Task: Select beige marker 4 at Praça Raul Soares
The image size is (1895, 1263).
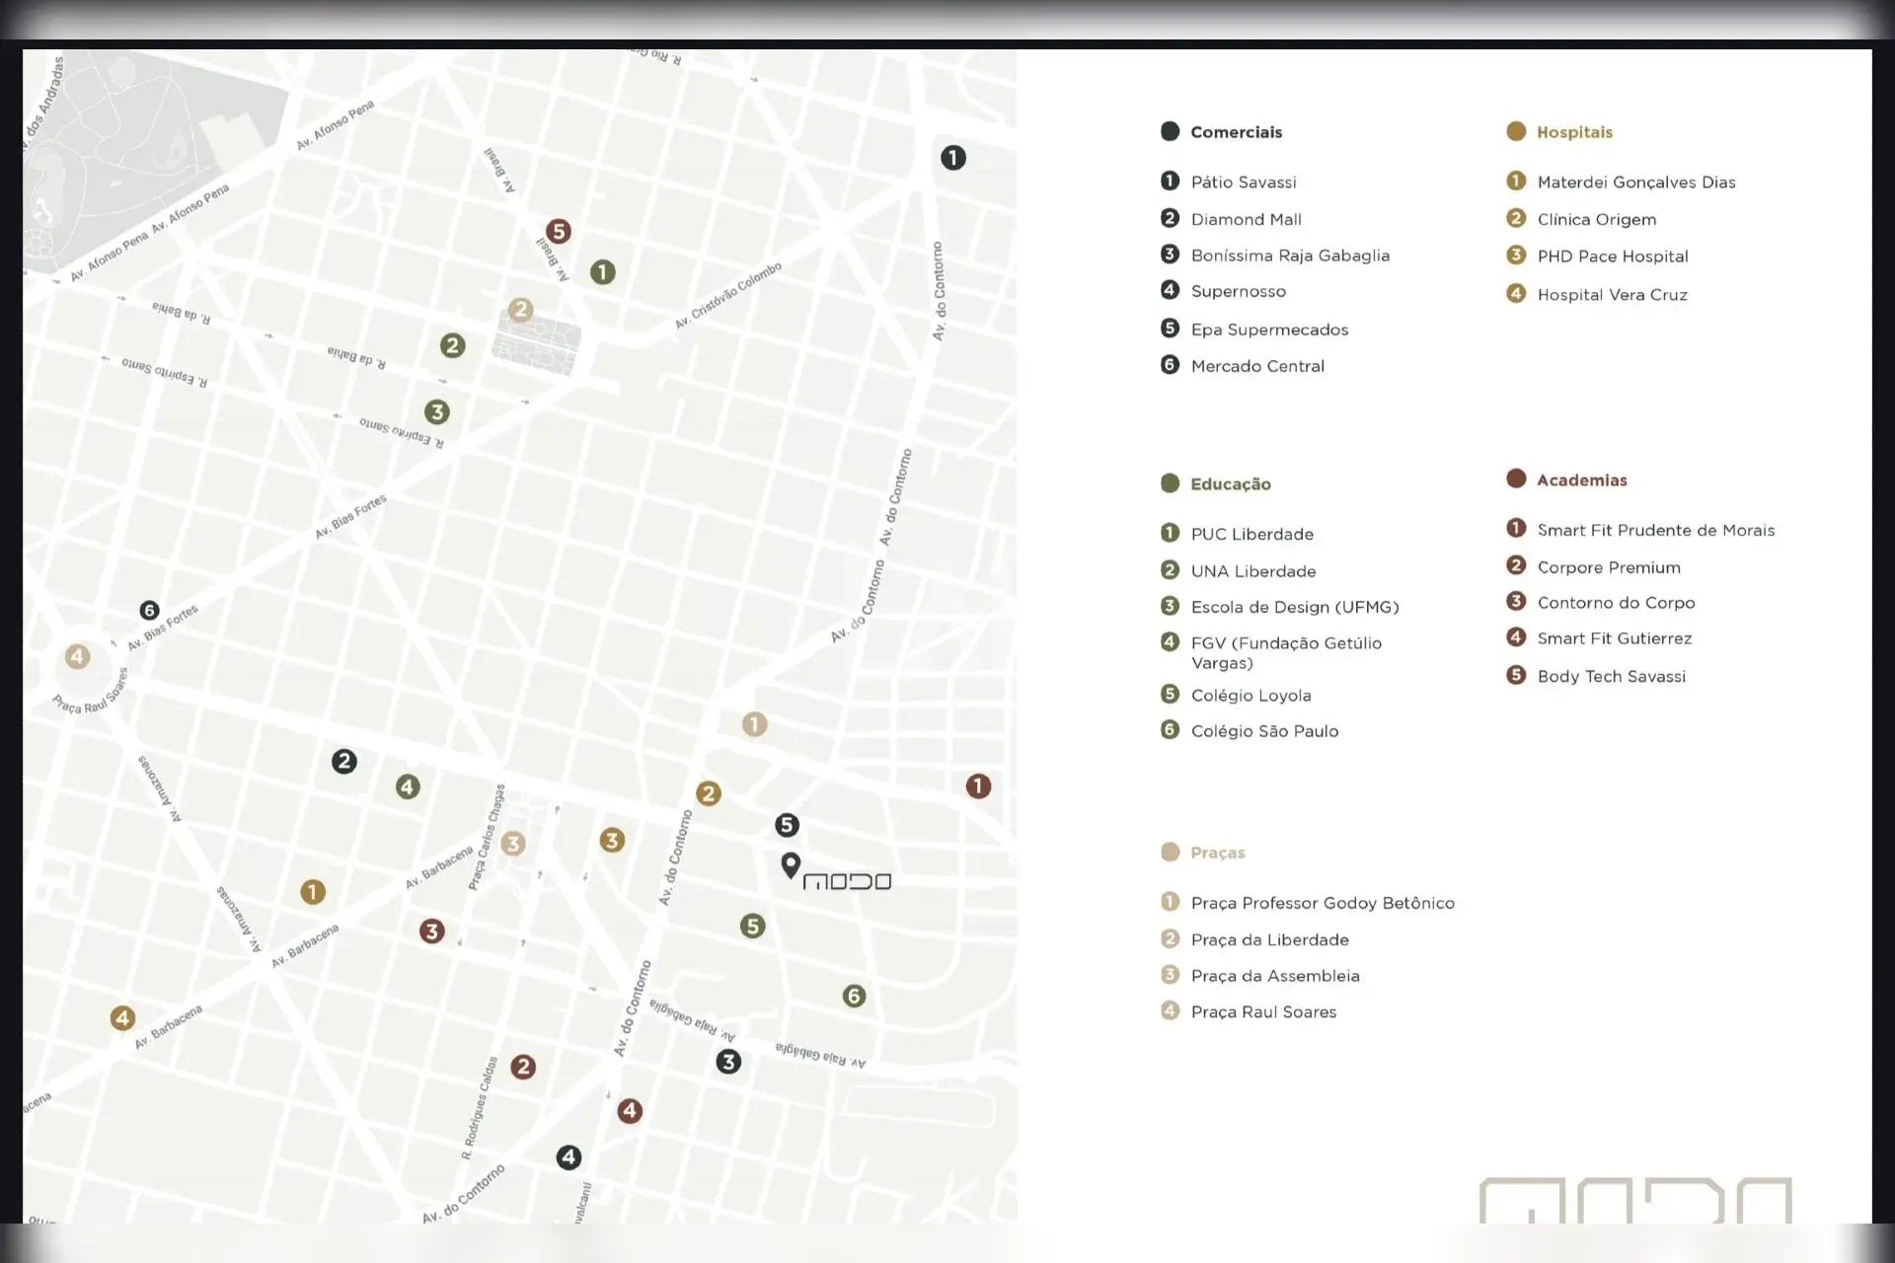Action: click(77, 656)
